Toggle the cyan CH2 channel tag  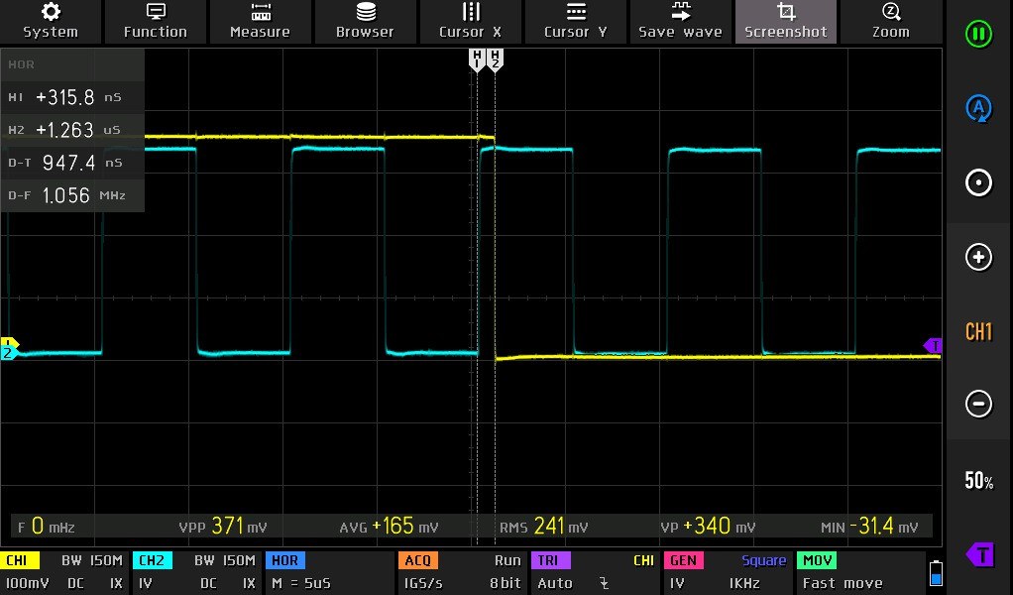[x=153, y=560]
